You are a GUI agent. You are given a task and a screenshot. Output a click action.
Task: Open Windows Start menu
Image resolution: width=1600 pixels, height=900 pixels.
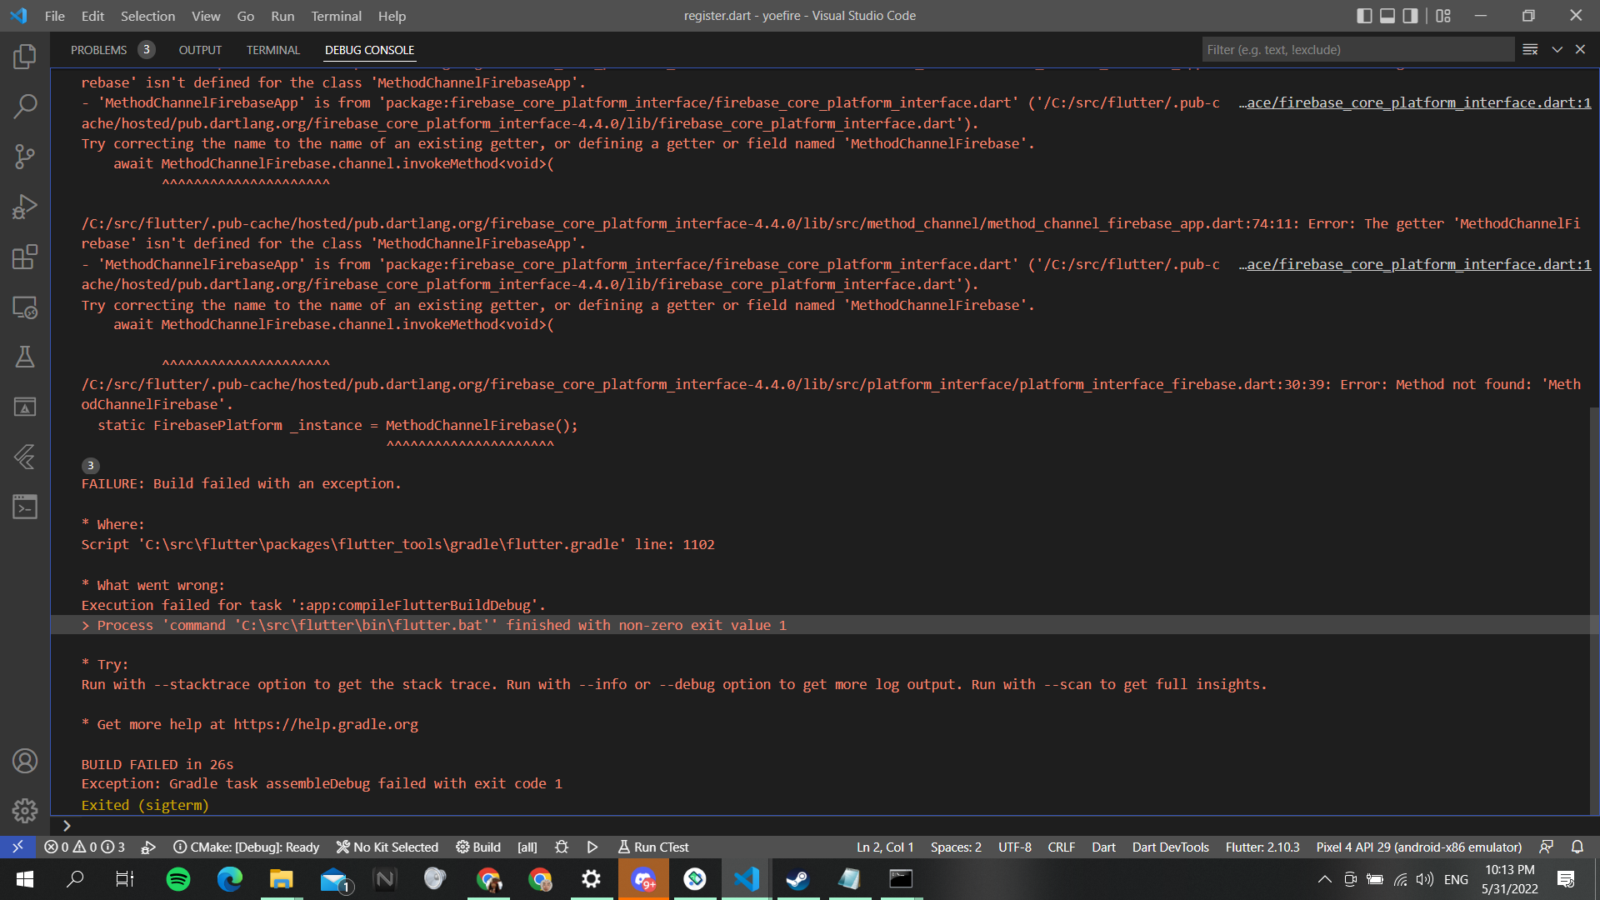pyautogui.click(x=25, y=879)
